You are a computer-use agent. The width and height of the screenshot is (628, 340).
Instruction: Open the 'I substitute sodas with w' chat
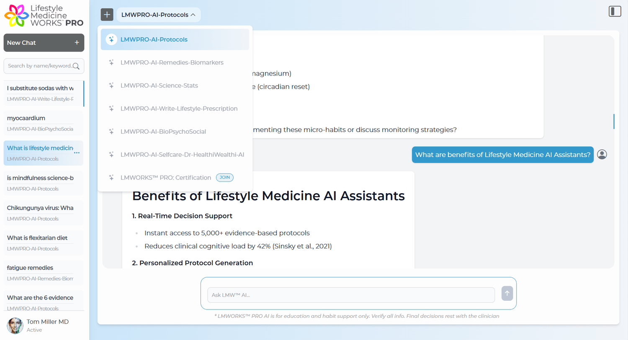point(44,94)
